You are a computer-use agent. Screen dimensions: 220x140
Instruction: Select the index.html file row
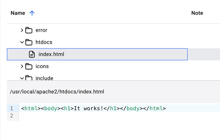pyautogui.click(x=97, y=54)
